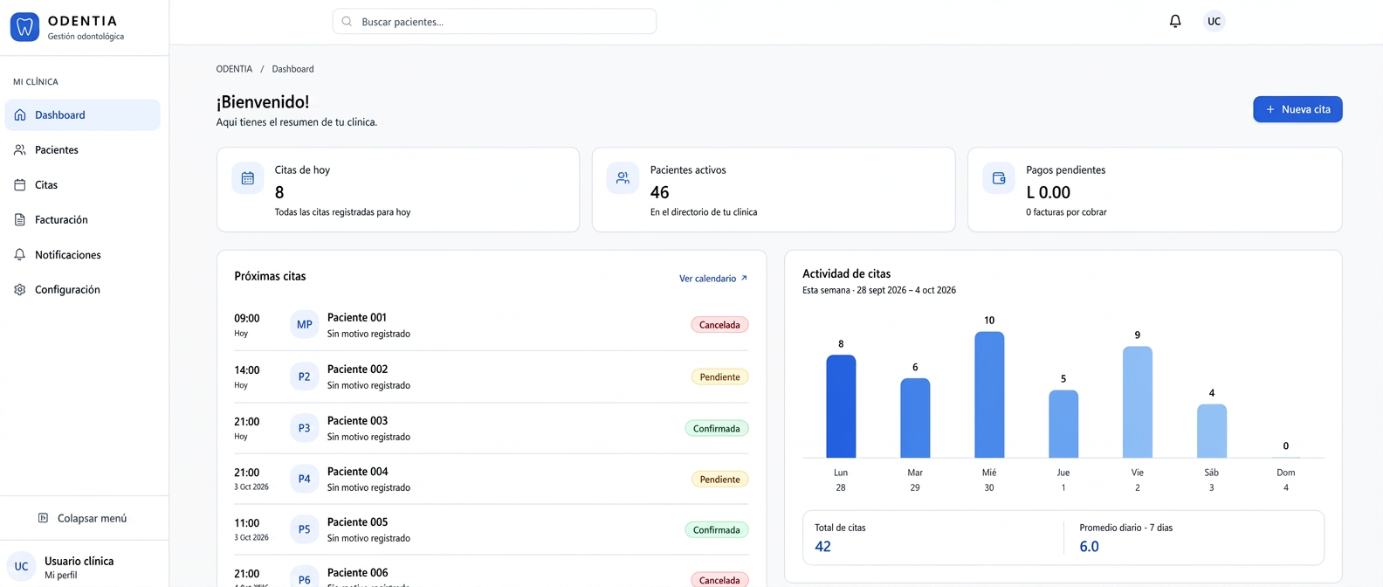
Task: Click the Vie 2 bar in chart
Action: click(x=1138, y=402)
